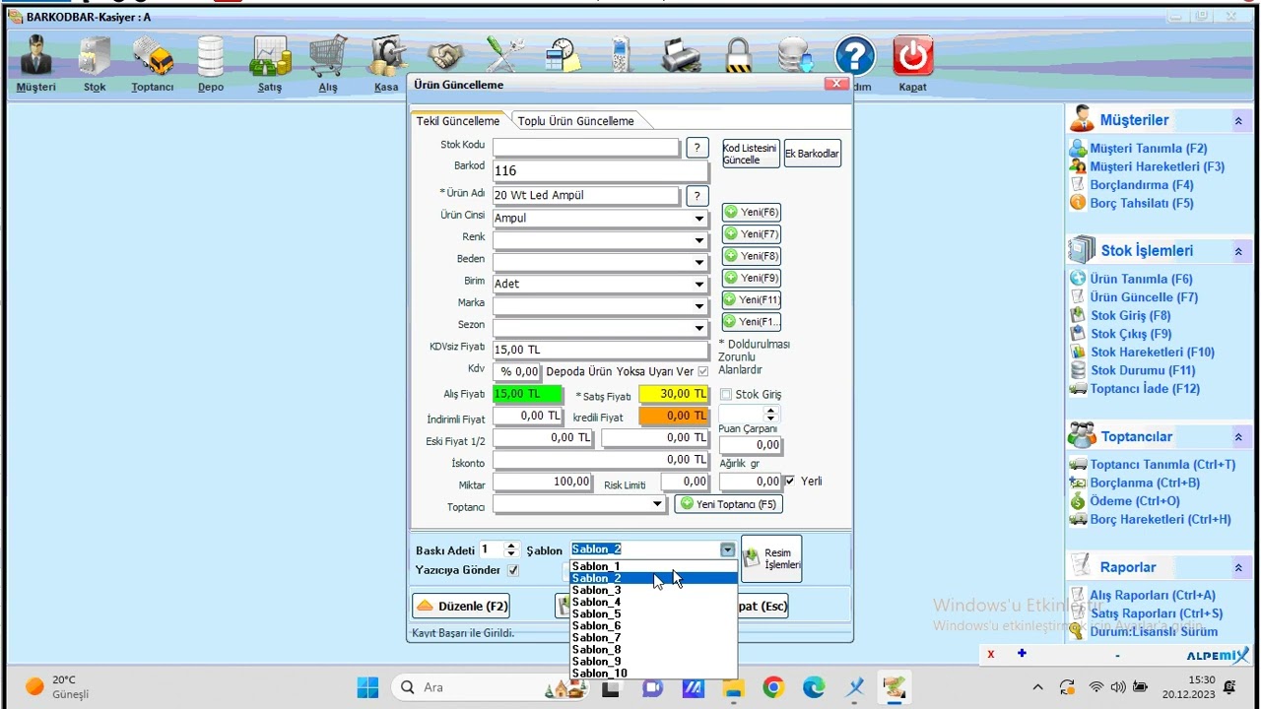The height and width of the screenshot is (709, 1261).
Task: Open the Renk dropdown
Action: [x=698, y=240]
